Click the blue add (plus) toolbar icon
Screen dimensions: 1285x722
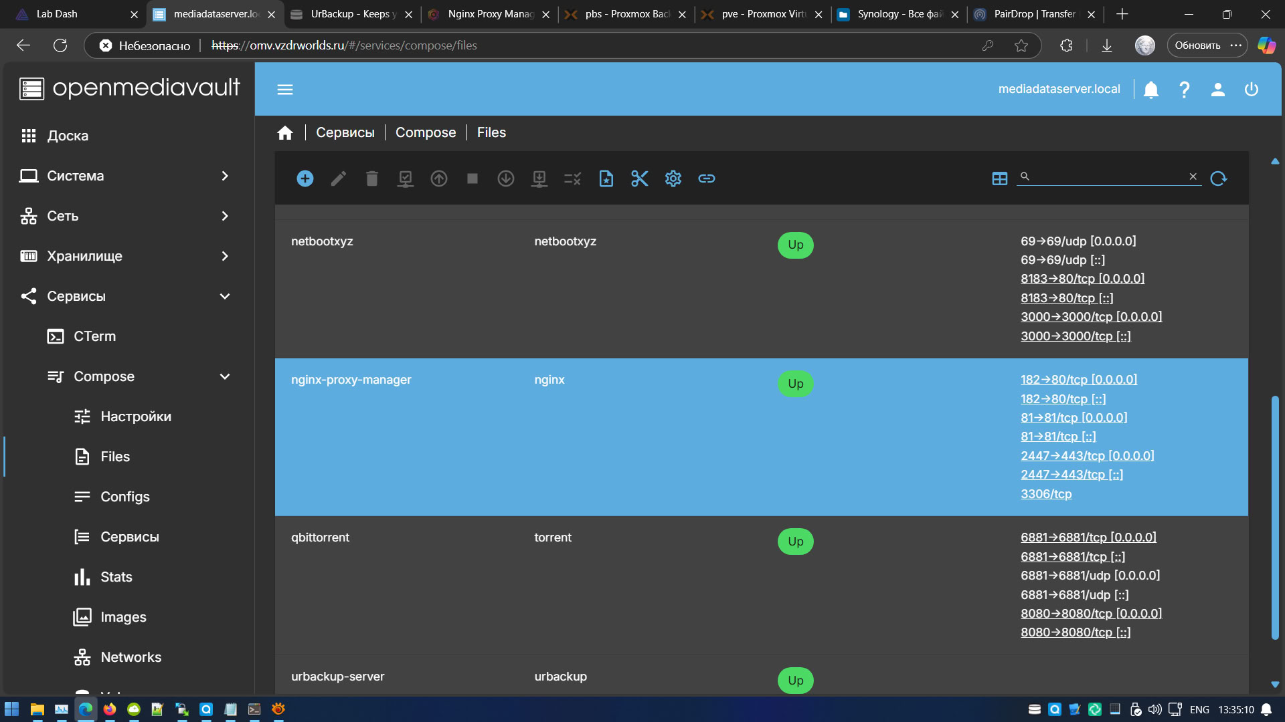click(x=305, y=178)
